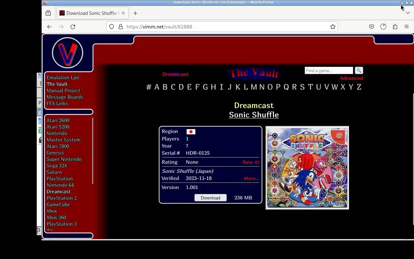
Task: Click the shield tracking protection icon
Action: (112, 27)
